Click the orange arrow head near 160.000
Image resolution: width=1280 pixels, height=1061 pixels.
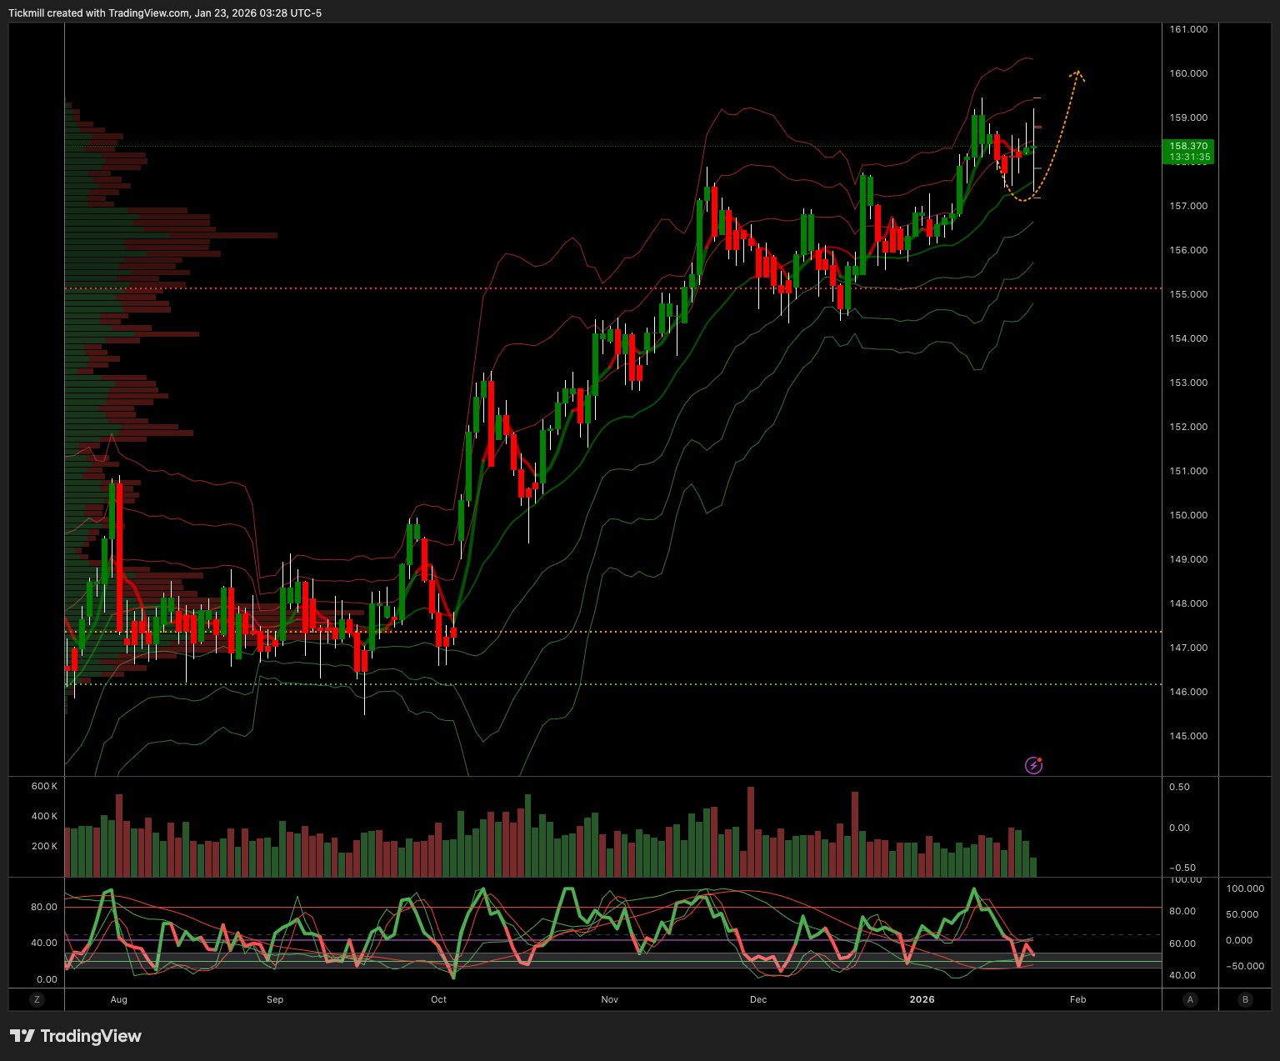1077,74
